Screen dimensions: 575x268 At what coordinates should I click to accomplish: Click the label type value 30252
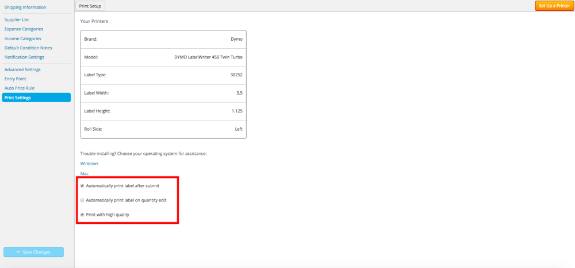[236, 75]
